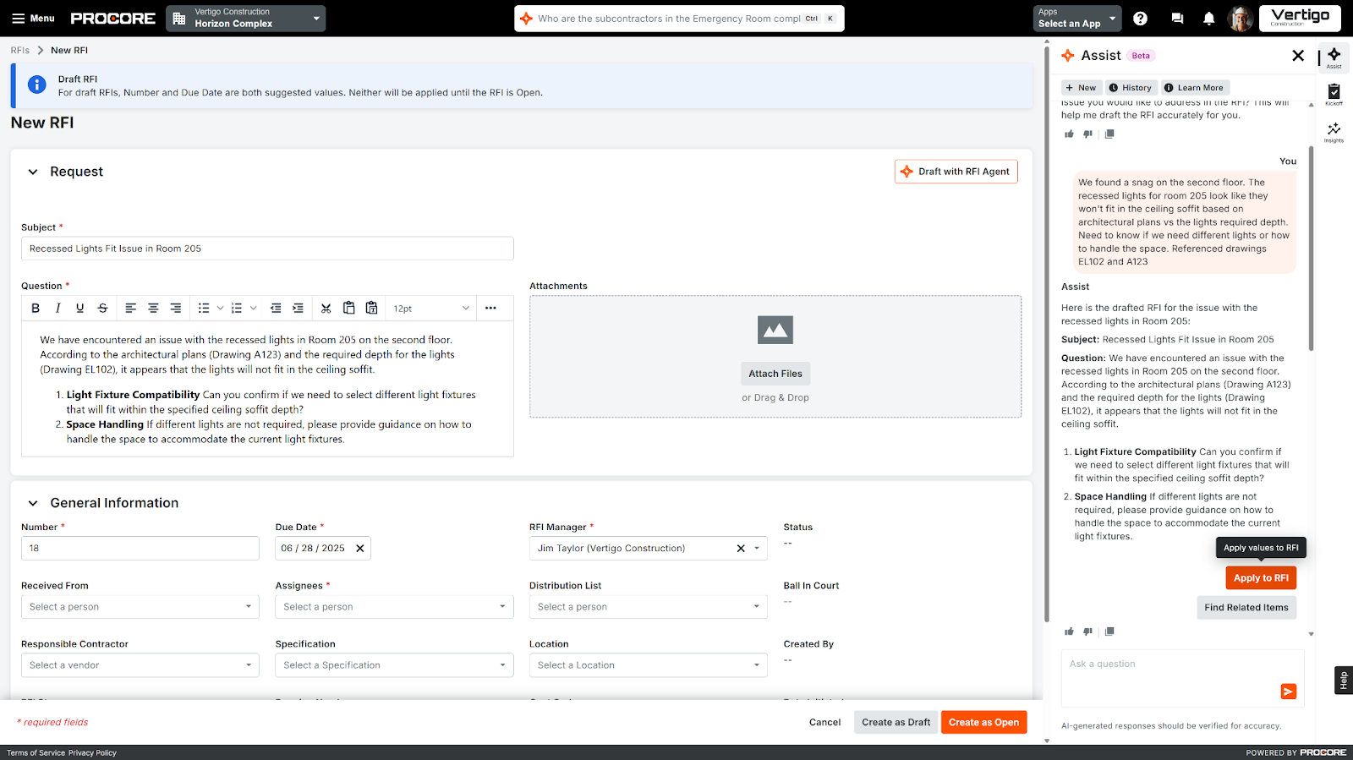Open the Help icon in top bar
Image resolution: width=1353 pixels, height=760 pixels.
tap(1140, 19)
